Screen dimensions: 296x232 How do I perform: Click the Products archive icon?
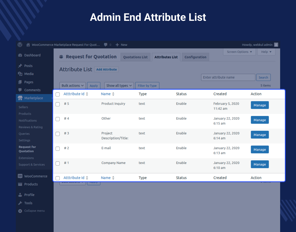[x=20, y=184]
